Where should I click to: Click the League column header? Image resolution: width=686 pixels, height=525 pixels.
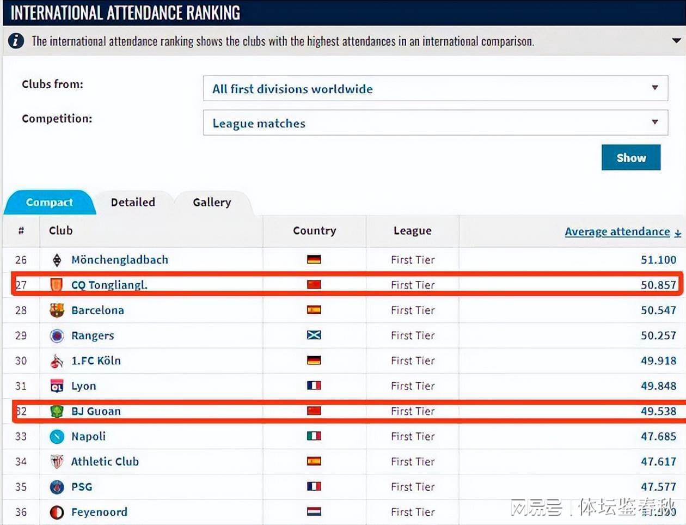413,231
